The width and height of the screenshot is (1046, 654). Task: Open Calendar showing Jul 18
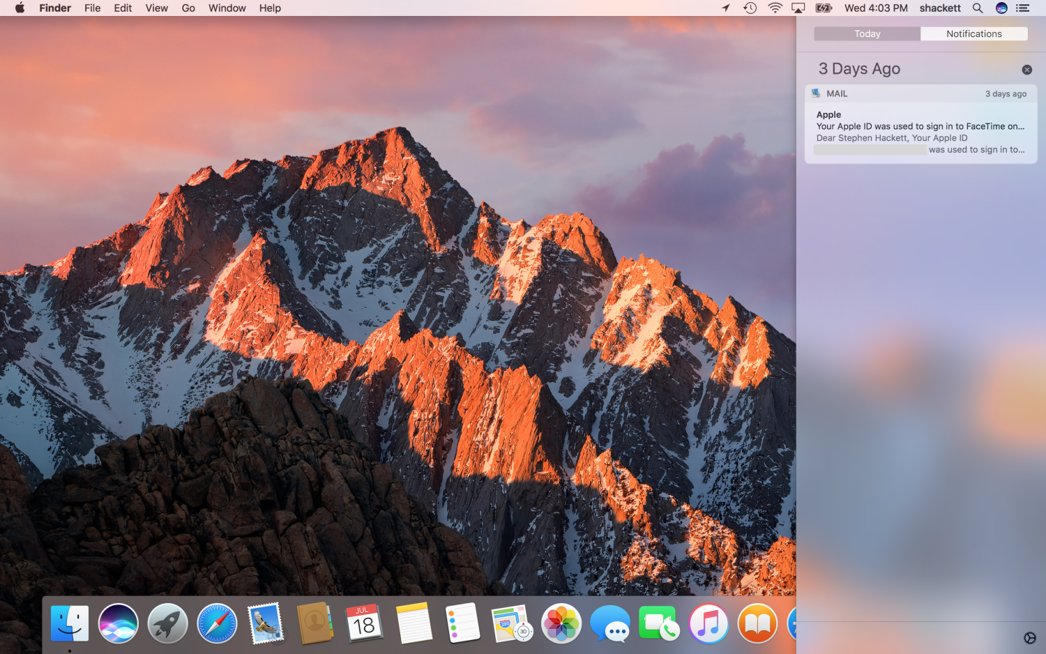click(x=364, y=623)
